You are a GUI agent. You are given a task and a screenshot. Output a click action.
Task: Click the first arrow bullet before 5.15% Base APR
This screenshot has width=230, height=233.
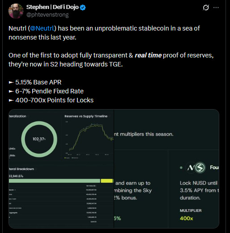pyautogui.click(x=11, y=82)
